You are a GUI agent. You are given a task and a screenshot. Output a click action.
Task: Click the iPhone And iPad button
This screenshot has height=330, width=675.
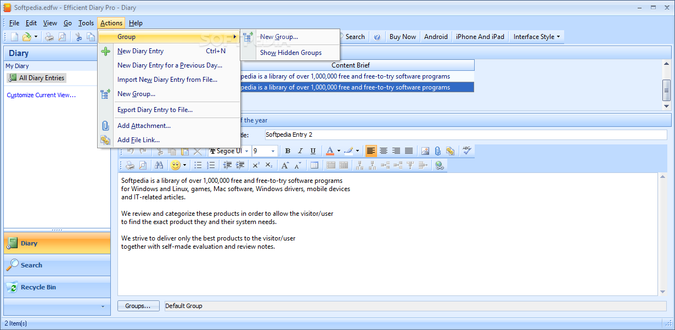click(x=480, y=37)
